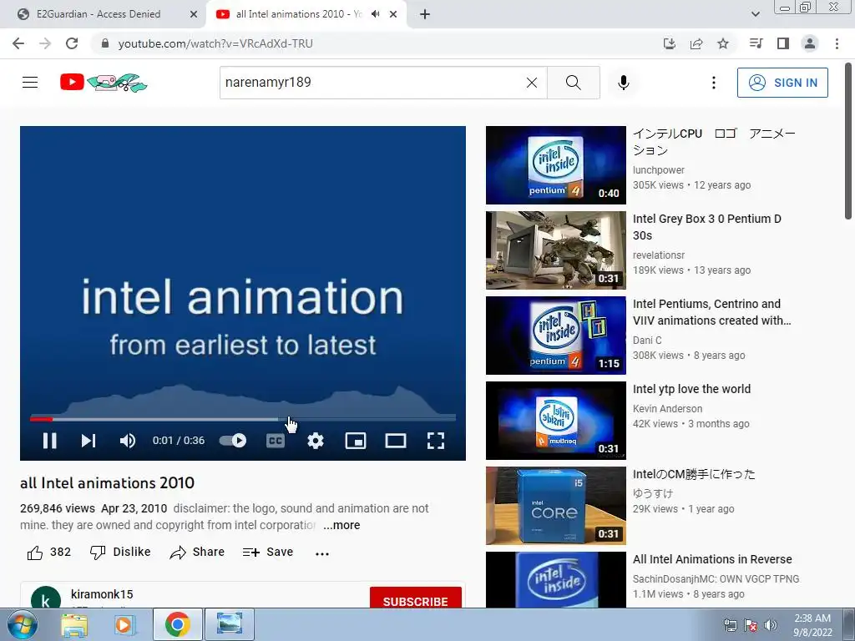Click the Dislike button

click(120, 553)
